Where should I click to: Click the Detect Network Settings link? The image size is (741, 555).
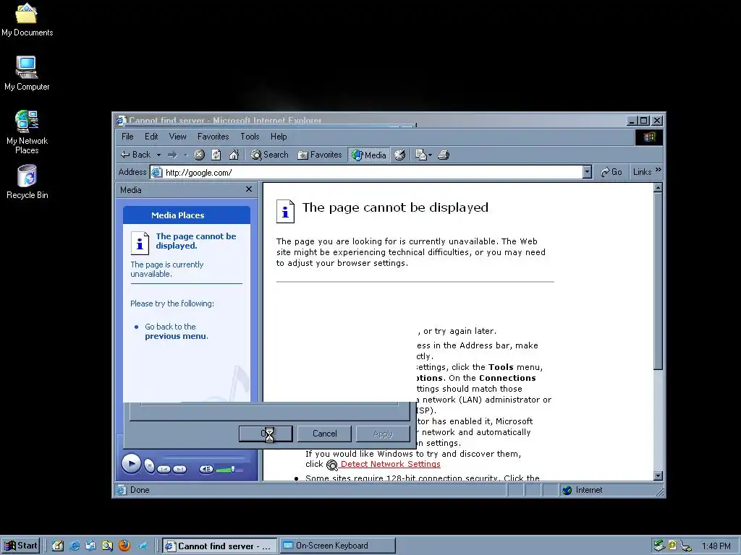coord(390,464)
